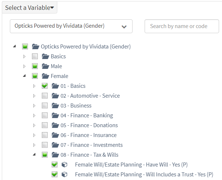This screenshot has width=222, height=180.
Task: Uncheck the Have Will - Yes (P) checkbox
Action: (54, 164)
